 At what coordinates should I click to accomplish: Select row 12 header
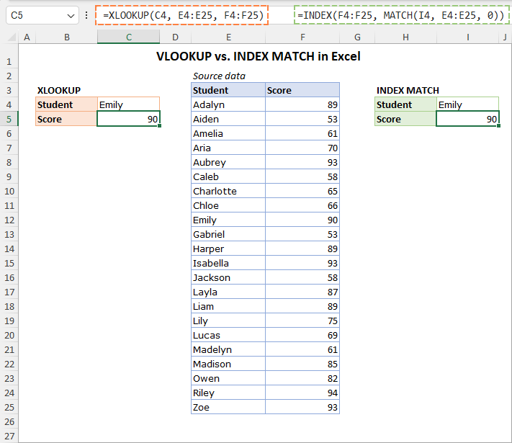pyautogui.click(x=9, y=220)
